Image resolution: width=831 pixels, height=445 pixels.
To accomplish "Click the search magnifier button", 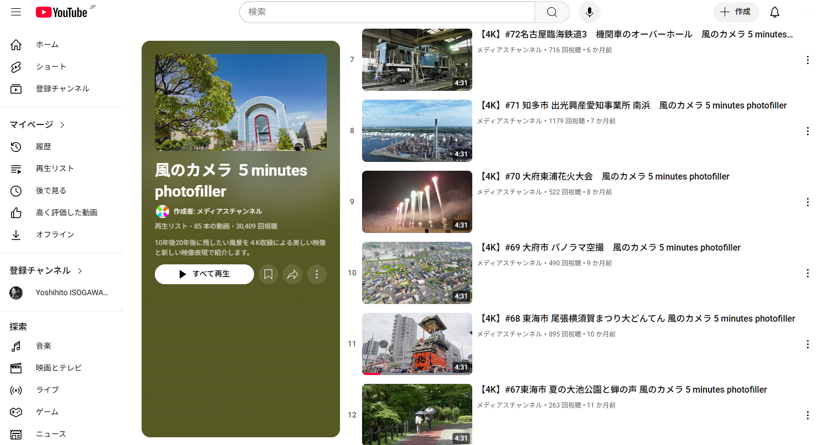I will pyautogui.click(x=552, y=12).
